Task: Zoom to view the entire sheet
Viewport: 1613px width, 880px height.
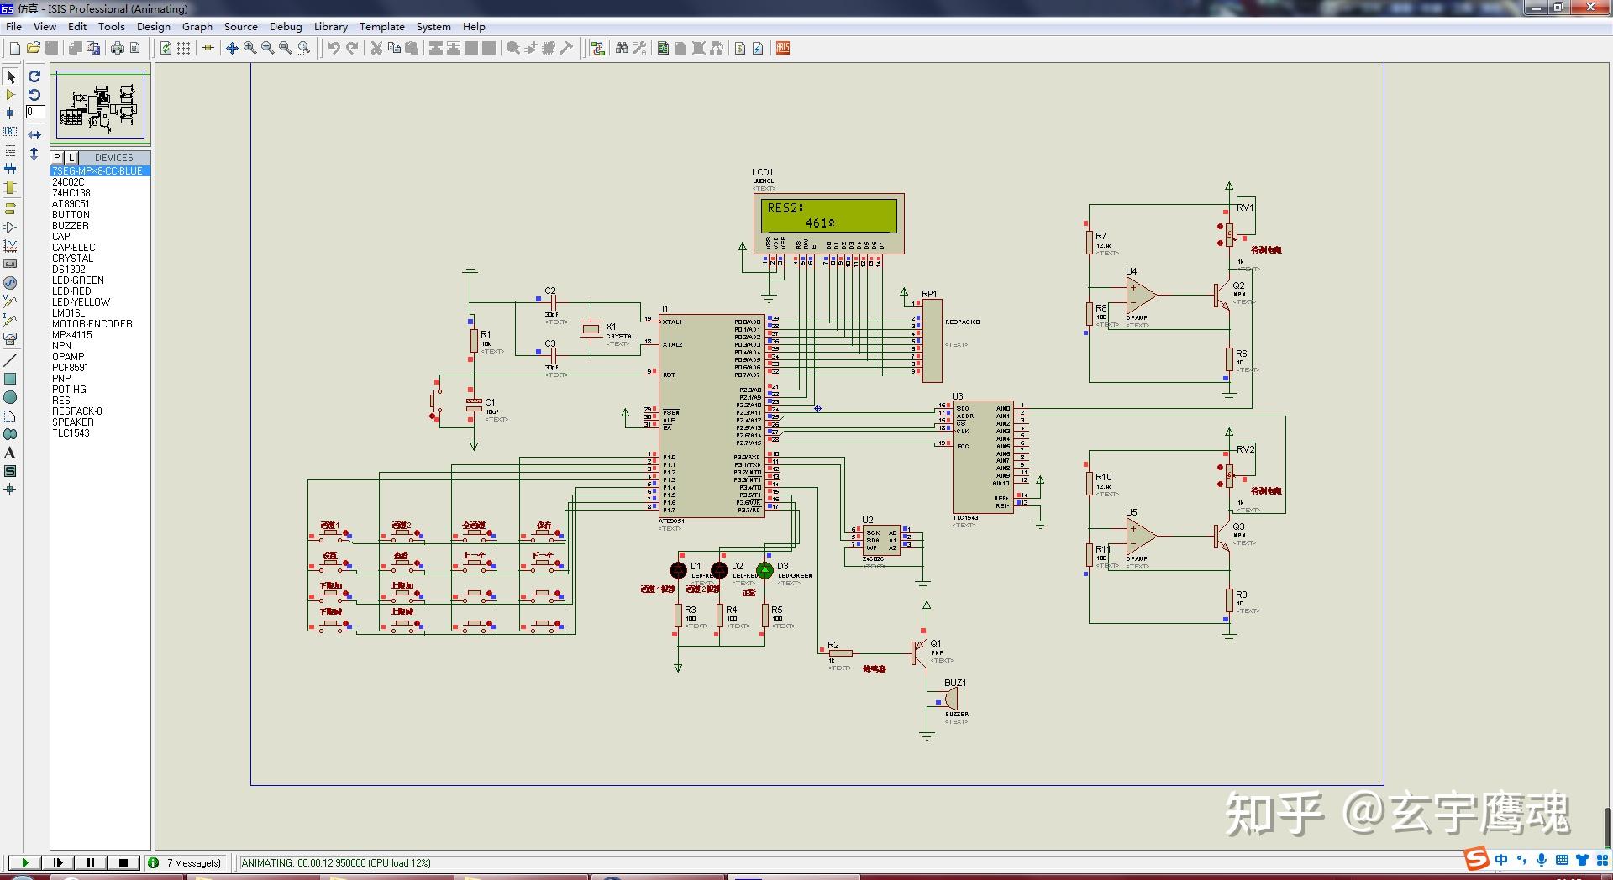Action: tap(286, 48)
